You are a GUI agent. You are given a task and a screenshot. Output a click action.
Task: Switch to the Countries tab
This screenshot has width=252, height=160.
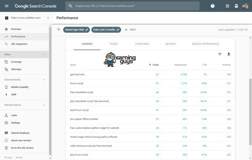click(x=142, y=44)
